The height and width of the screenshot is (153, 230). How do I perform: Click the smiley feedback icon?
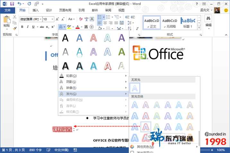(226, 10)
